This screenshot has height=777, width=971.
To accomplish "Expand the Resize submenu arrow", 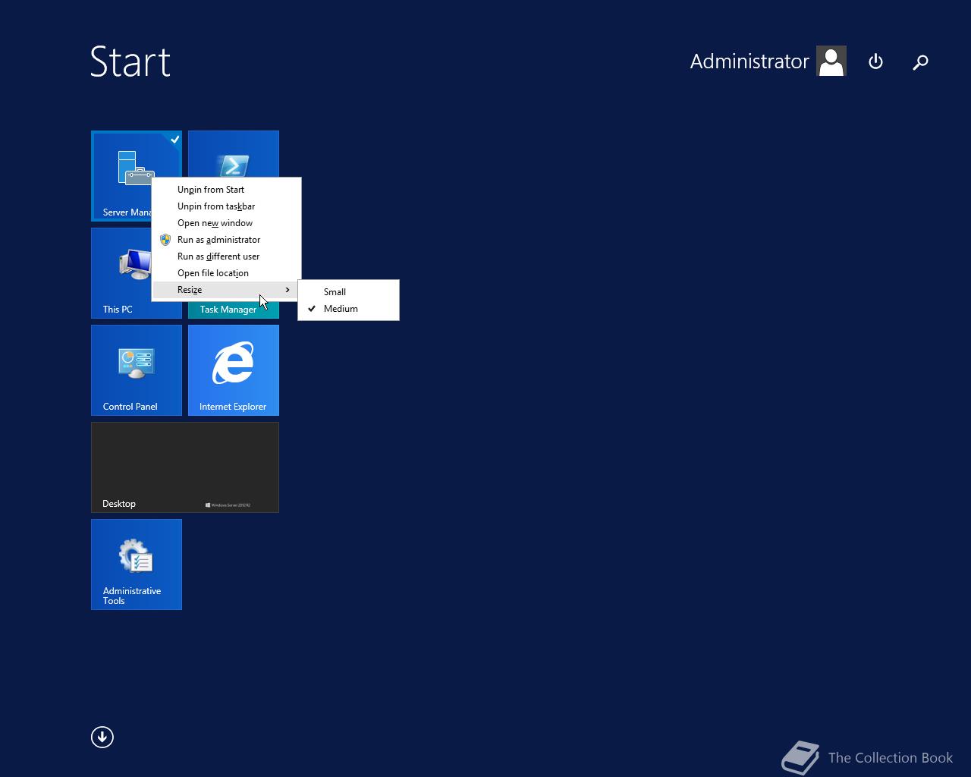I will (288, 290).
